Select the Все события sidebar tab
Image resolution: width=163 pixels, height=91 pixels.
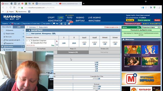coord(7,27)
